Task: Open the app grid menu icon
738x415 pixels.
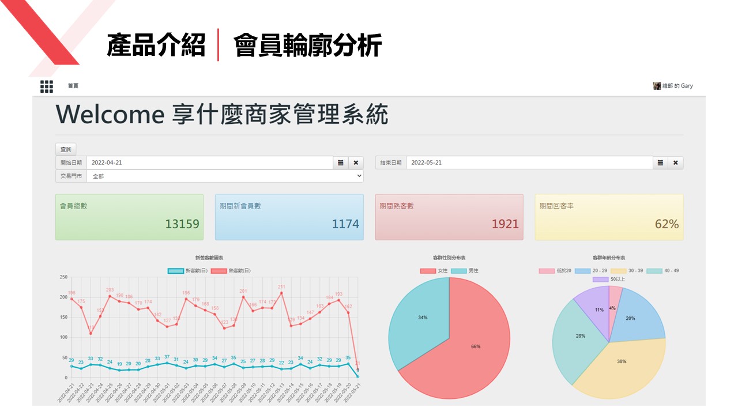Action: [47, 86]
